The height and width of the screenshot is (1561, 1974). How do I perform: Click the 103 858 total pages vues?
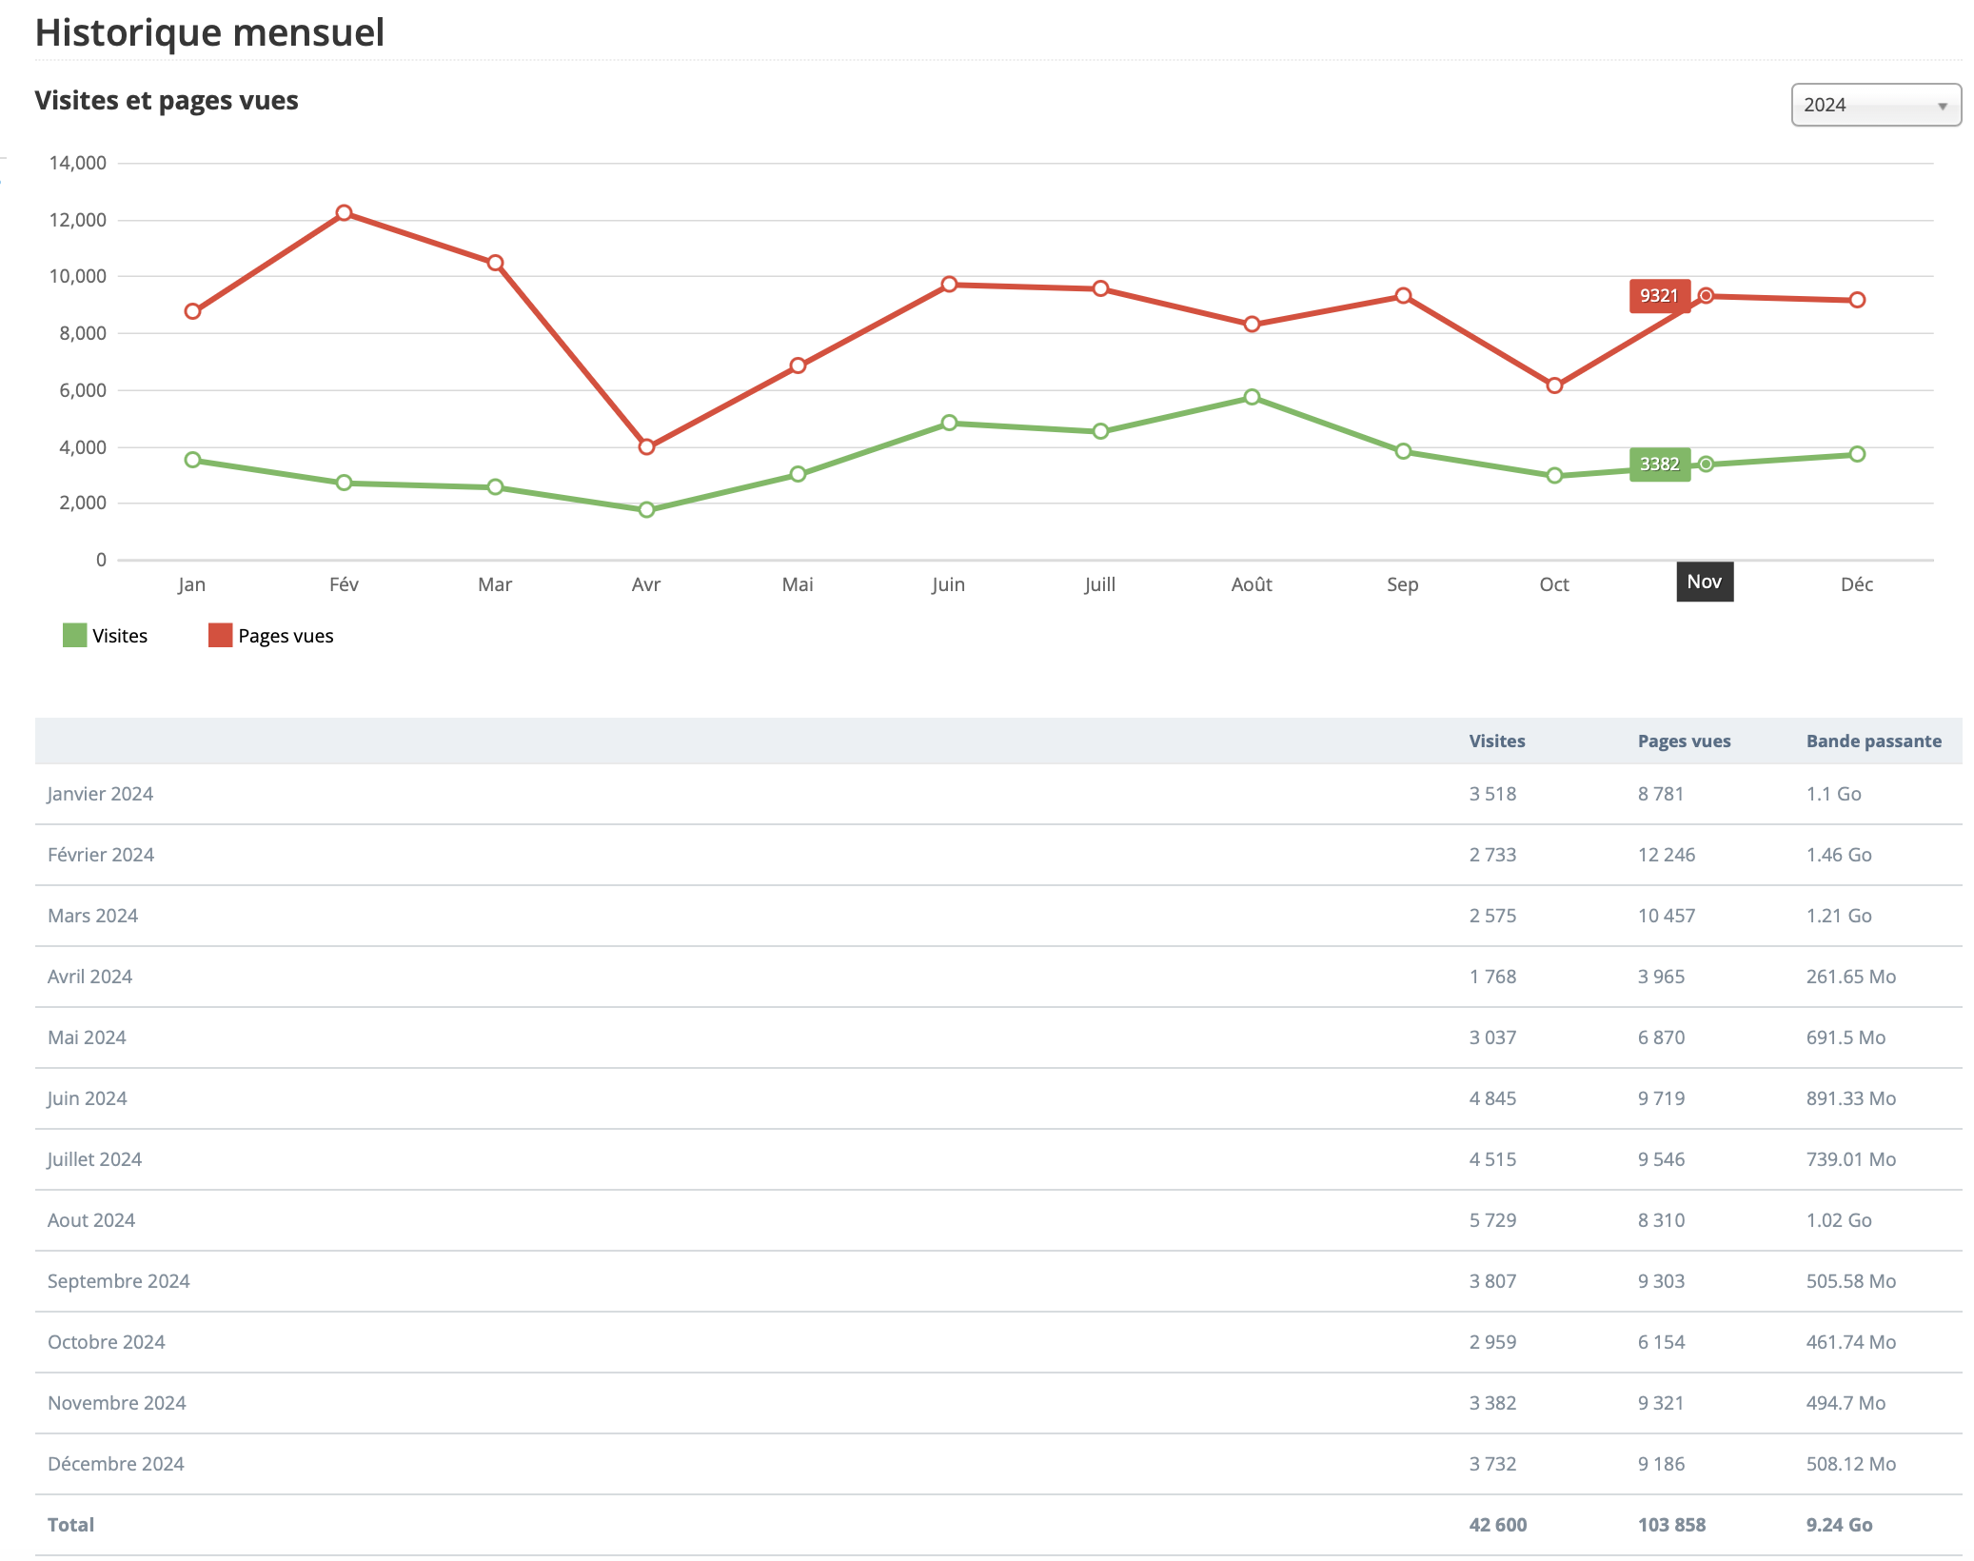[1671, 1525]
